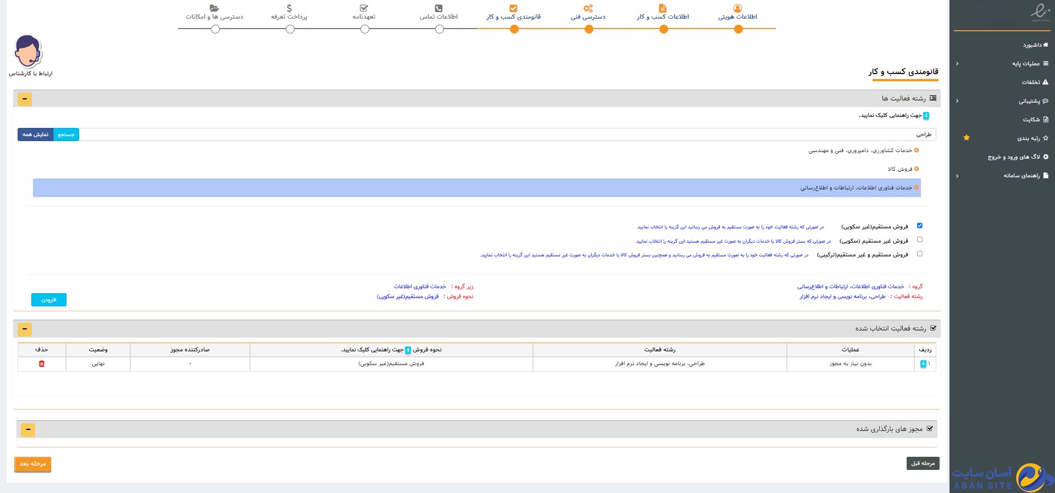Viewport: 1055px width, 493px height.
Task: Click the blue info icon beside جهت راهنمایی
Action: tap(926, 115)
